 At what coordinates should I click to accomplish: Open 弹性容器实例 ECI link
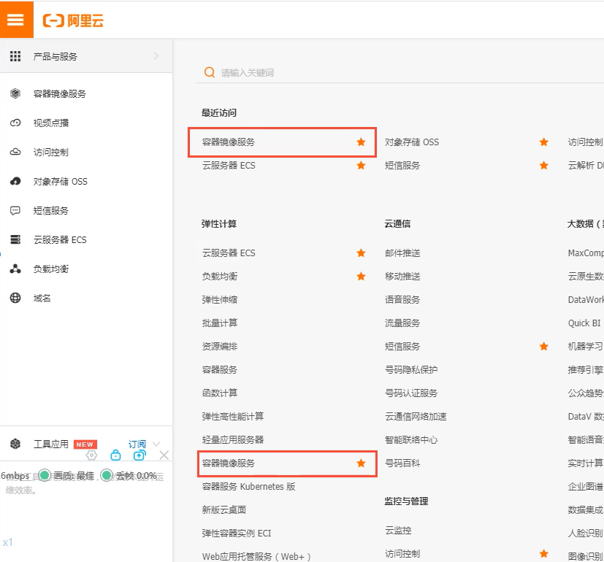coord(237,533)
